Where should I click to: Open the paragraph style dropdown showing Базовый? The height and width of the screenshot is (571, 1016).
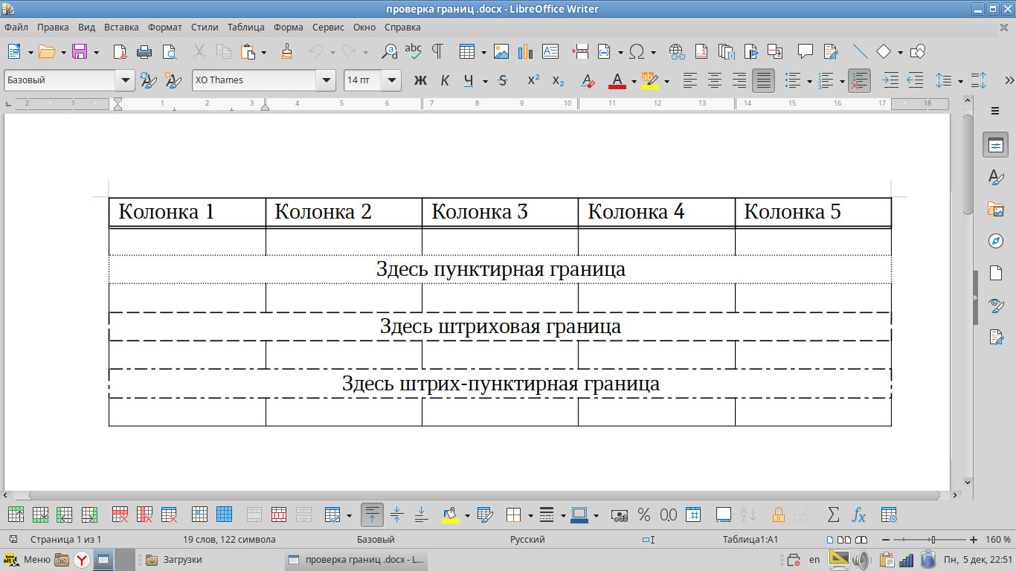pos(125,80)
